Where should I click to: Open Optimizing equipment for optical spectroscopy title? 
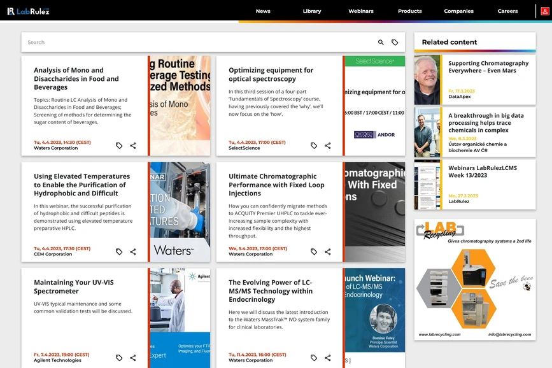[271, 74]
